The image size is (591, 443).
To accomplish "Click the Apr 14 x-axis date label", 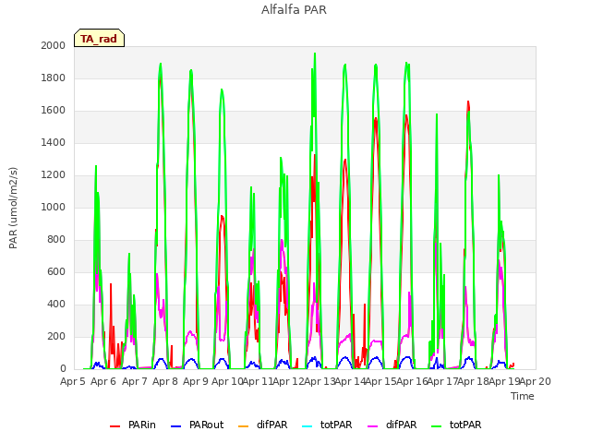I will pyautogui.click(x=351, y=381).
